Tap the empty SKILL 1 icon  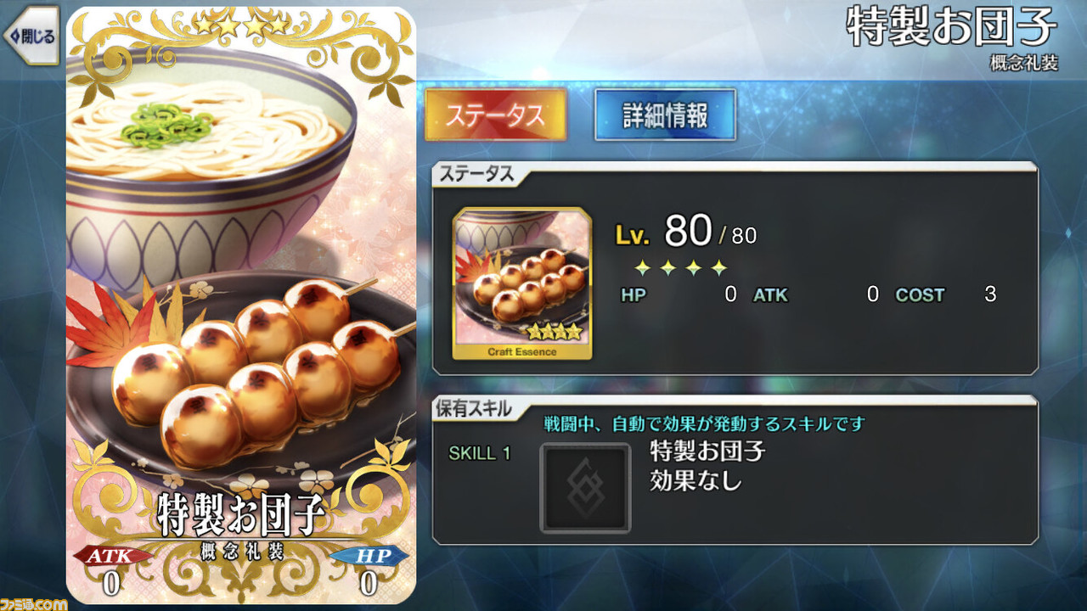[x=585, y=488]
